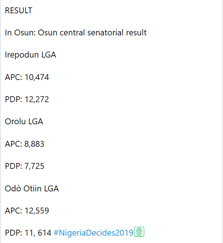Click the 12,559 vote figure
This screenshot has height=243, width=223.
(x=37, y=211)
